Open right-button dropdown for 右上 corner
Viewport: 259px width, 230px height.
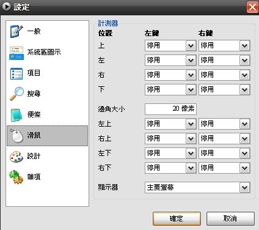point(224,138)
